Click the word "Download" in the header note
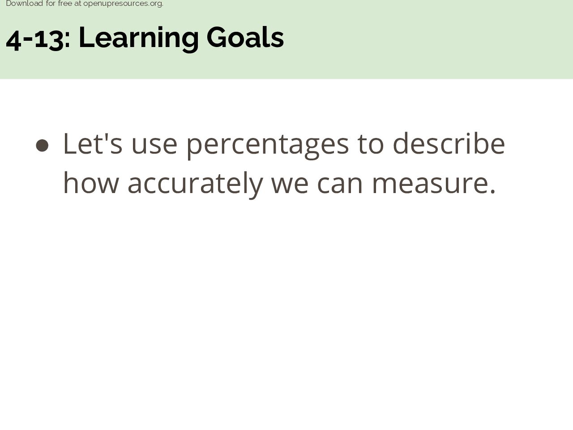This screenshot has width=573, height=430. pos(24,4)
